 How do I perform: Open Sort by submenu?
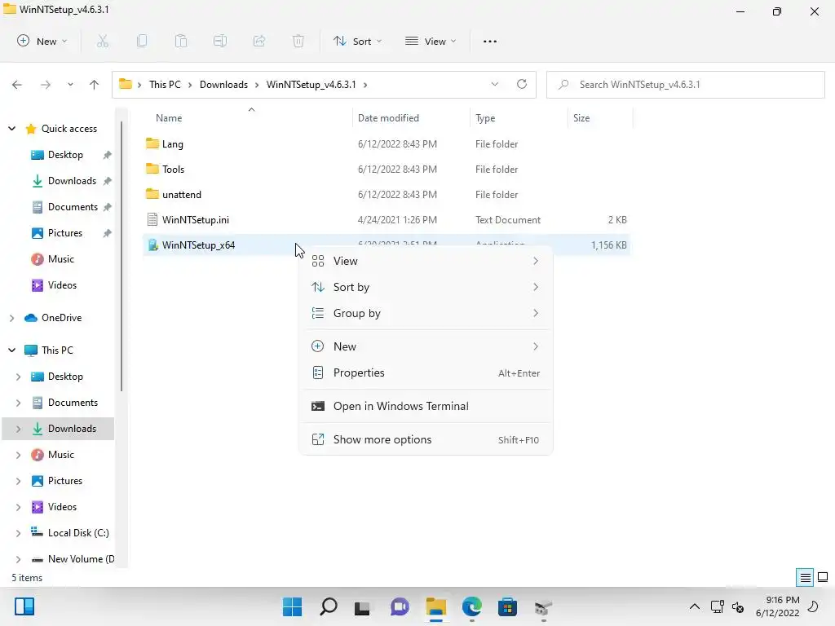point(426,287)
